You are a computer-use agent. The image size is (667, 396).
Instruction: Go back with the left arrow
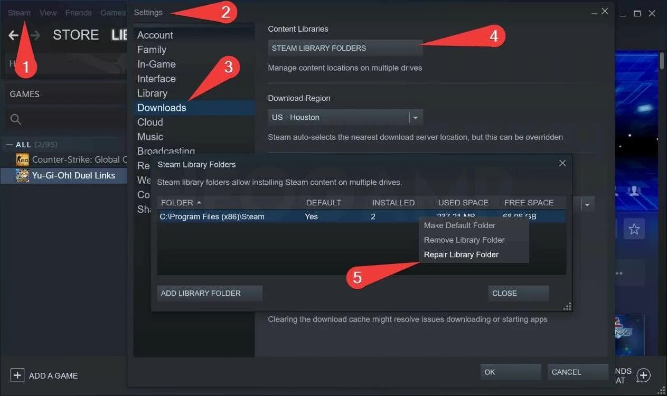[13, 35]
